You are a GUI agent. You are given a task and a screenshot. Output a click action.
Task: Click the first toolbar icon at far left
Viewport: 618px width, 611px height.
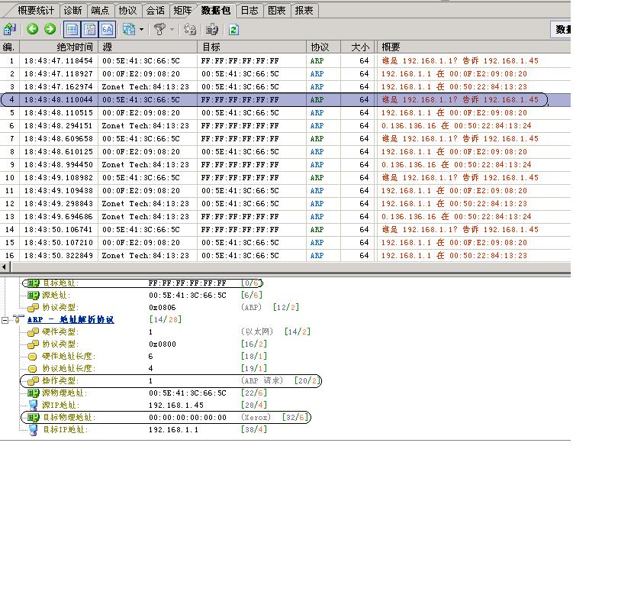[9, 29]
